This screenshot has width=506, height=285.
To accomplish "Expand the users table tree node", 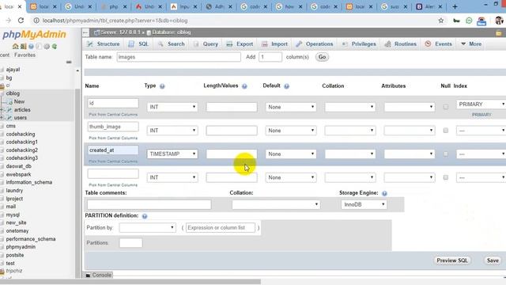I will [2, 118].
